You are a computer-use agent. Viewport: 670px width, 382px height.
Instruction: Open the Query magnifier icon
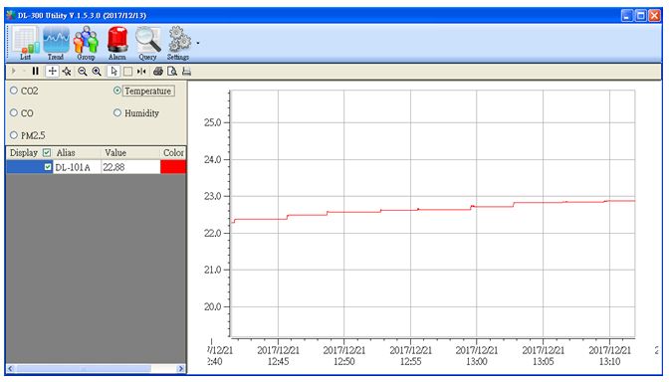coord(148,43)
